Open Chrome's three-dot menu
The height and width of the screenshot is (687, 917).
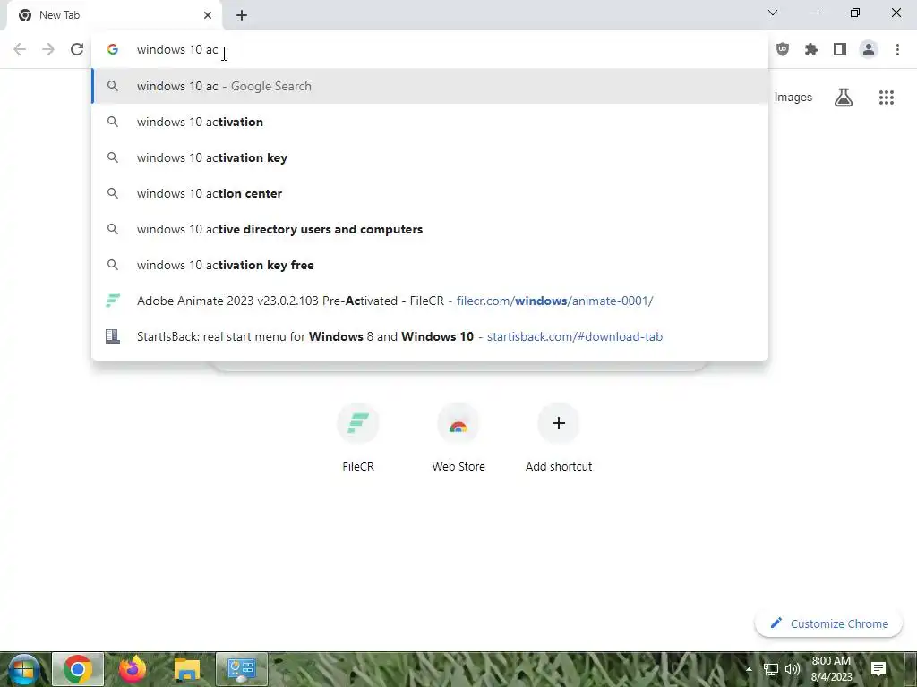[x=897, y=49]
